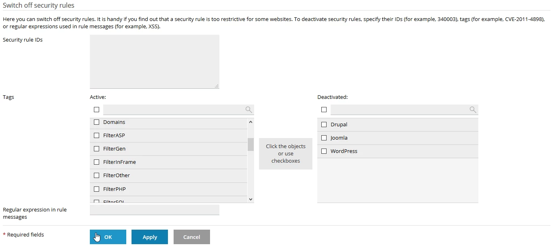Enable the FilterPHP checkbox
Screen dimensions: 554x247
coord(96,188)
